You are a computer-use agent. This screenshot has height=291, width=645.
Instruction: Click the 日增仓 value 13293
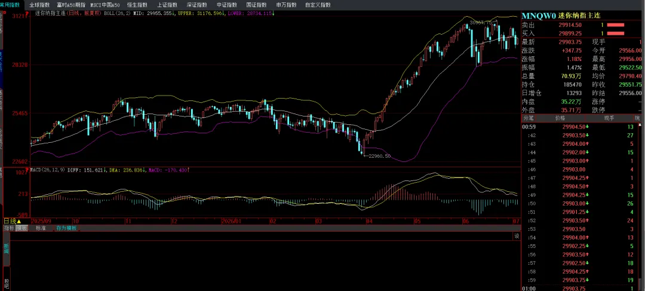pos(575,93)
